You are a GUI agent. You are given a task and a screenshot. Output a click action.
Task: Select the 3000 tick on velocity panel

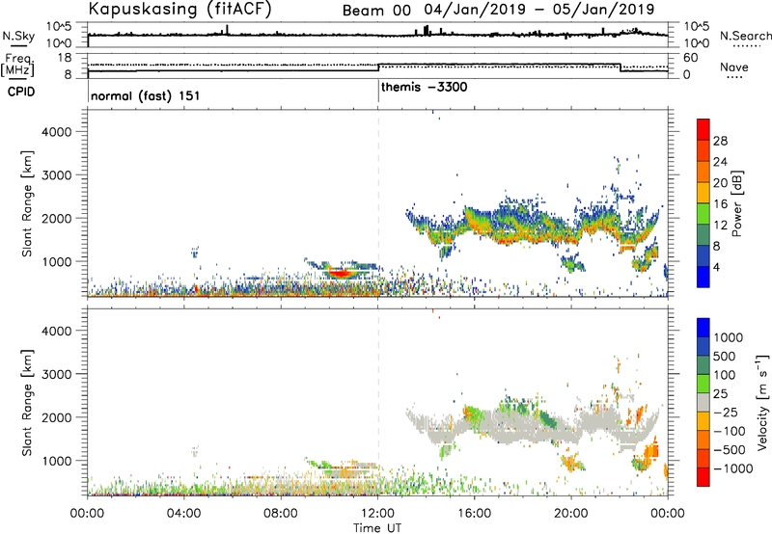click(56, 374)
